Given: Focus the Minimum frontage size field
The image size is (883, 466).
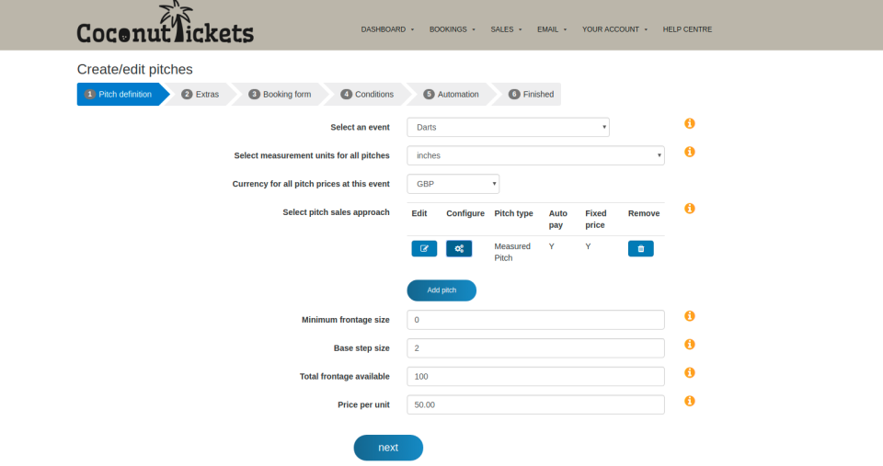Looking at the screenshot, I should click(x=535, y=320).
